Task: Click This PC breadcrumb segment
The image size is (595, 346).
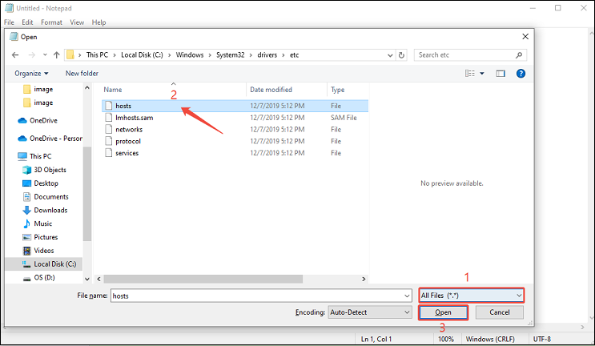Action: click(x=97, y=55)
